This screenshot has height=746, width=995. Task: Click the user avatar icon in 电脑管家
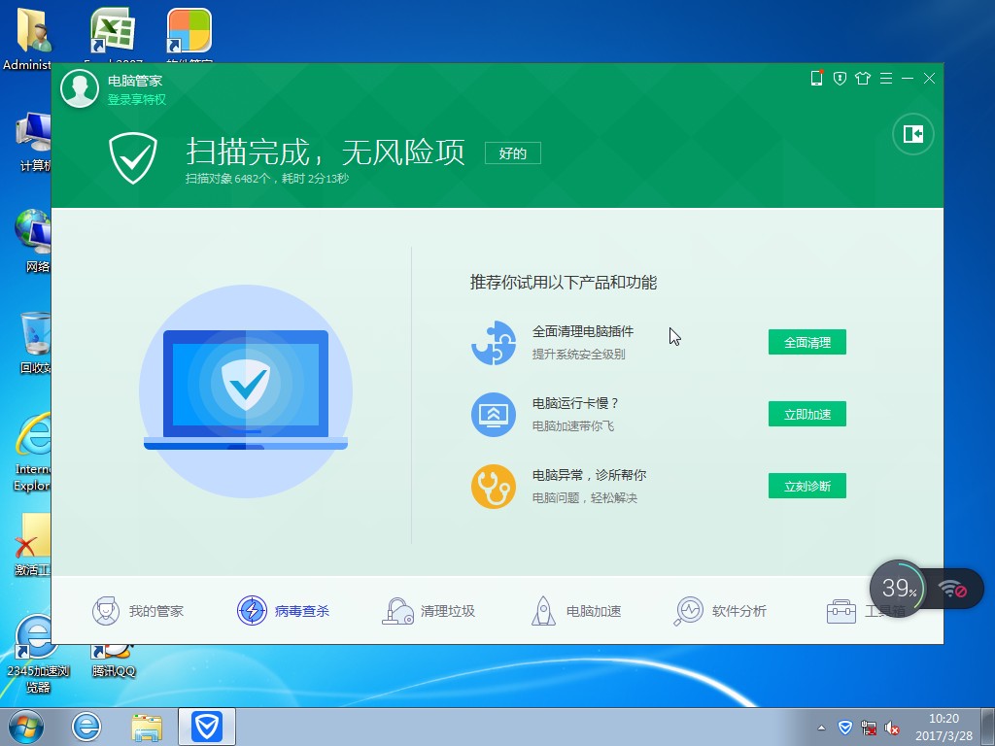click(x=80, y=88)
